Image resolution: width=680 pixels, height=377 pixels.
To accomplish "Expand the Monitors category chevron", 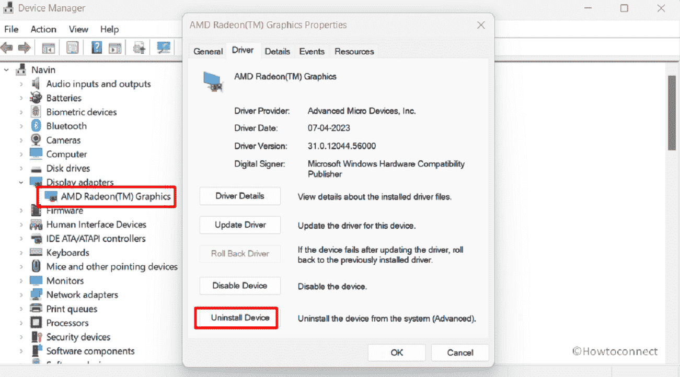I will 21,281.
